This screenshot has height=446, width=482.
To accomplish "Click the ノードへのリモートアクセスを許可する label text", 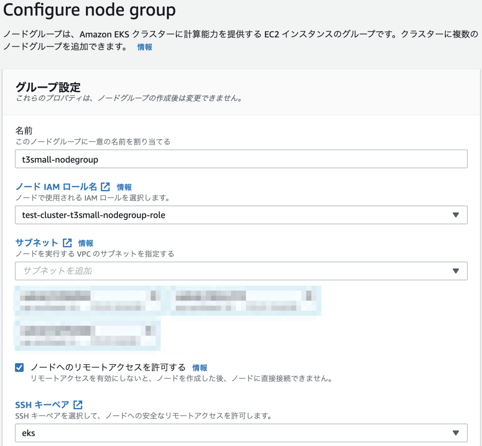I will (x=108, y=367).
